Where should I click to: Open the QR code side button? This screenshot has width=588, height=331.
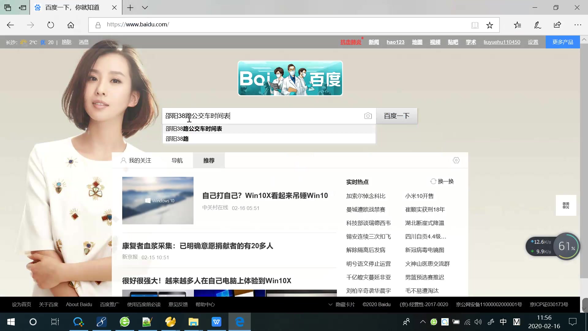coord(566,205)
